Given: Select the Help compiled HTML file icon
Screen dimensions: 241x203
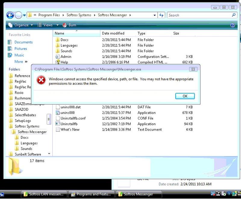Looking at the screenshot, I should 58,62.
